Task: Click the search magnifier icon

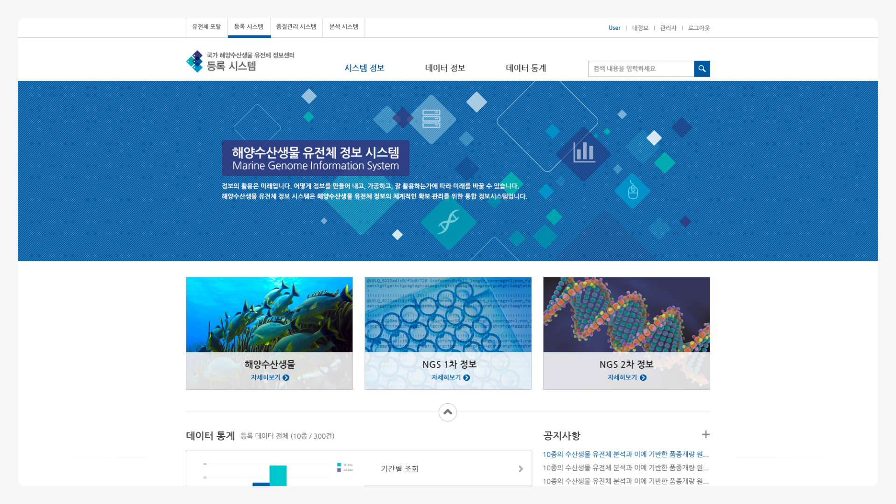Action: tap(702, 69)
